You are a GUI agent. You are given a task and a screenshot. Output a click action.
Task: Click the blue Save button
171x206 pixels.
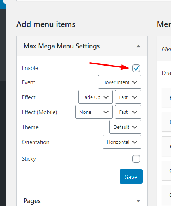tap(131, 176)
